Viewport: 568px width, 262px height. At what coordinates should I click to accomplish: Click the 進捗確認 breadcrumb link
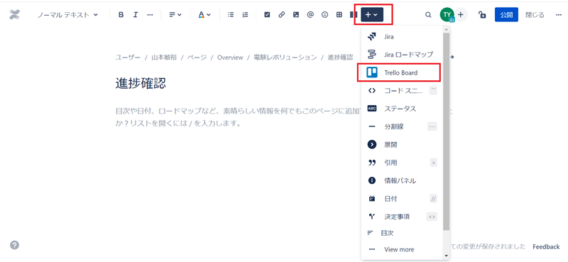click(340, 58)
